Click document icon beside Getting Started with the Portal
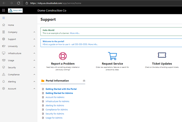Image resolution: width=182 pixels, height=122 pixels. pyautogui.click(x=43, y=89)
